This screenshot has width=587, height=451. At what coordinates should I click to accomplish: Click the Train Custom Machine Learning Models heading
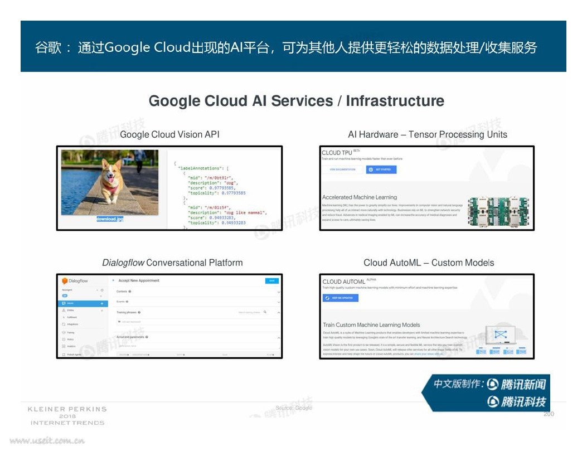371,325
